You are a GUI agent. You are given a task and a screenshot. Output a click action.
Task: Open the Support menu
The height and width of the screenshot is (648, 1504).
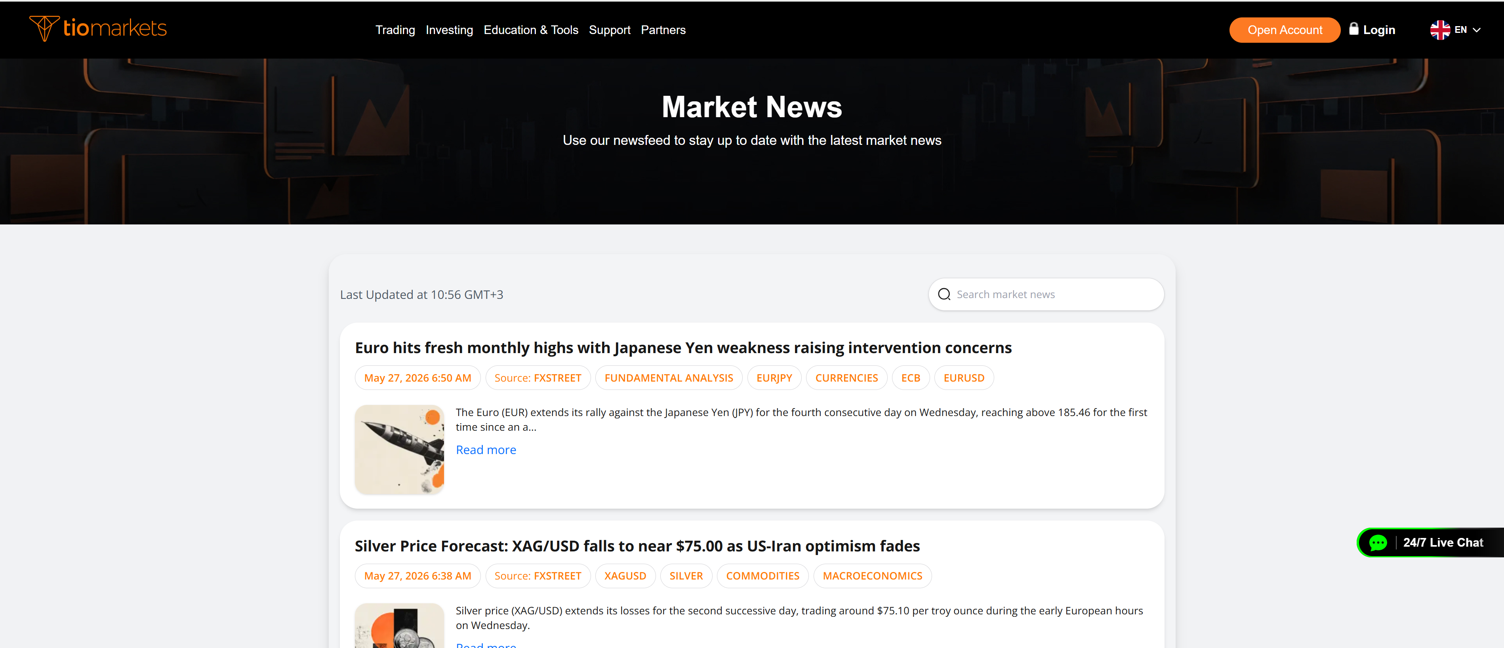tap(610, 30)
